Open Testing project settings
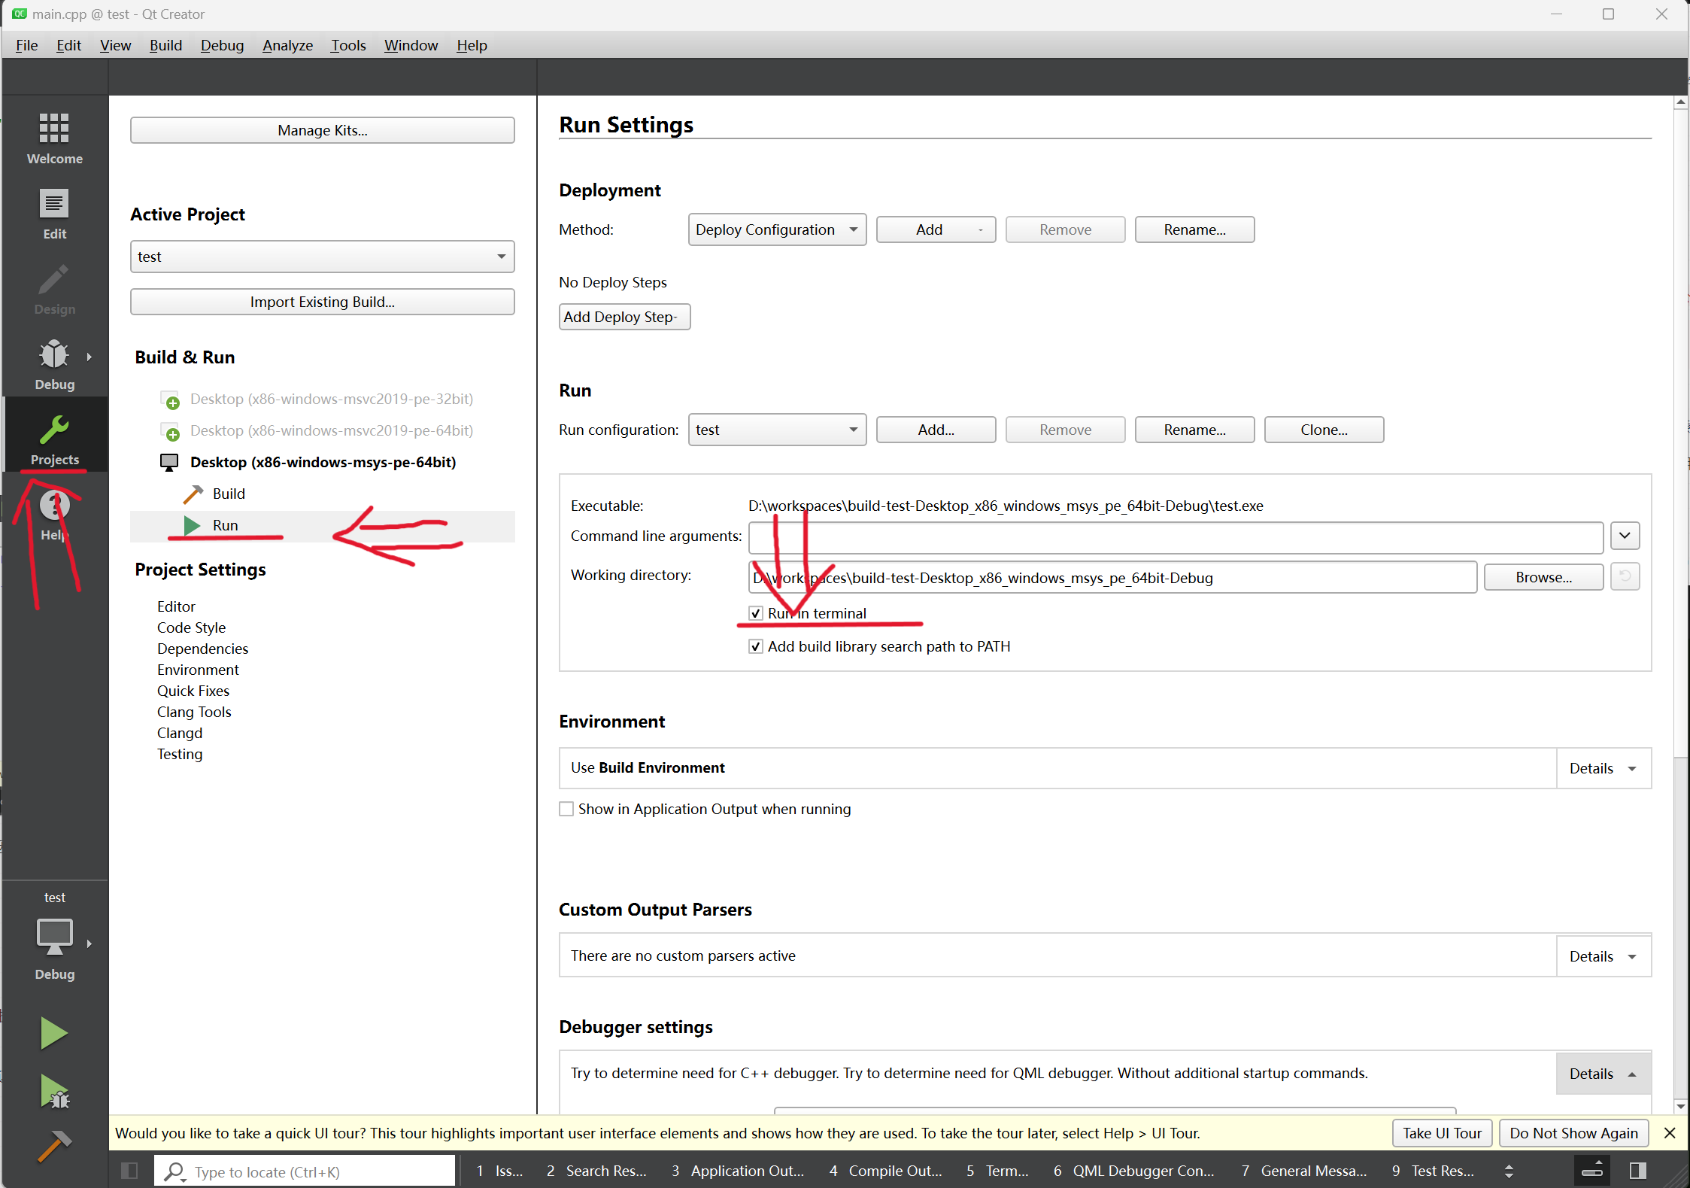This screenshot has width=1690, height=1188. pyautogui.click(x=180, y=754)
